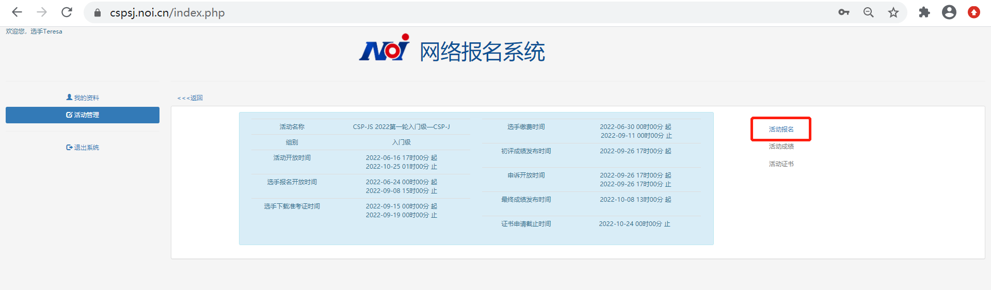This screenshot has height=290, width=991.
Task: Open the 活动成绩 link
Action: (x=781, y=147)
